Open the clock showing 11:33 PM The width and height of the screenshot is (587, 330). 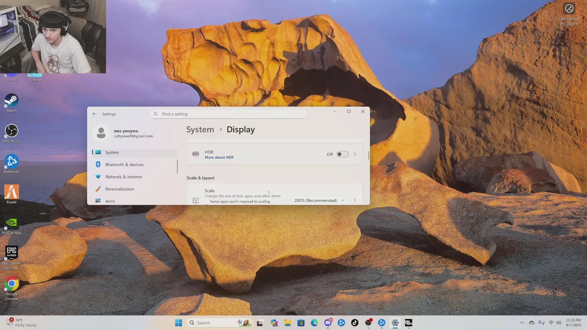point(573,323)
